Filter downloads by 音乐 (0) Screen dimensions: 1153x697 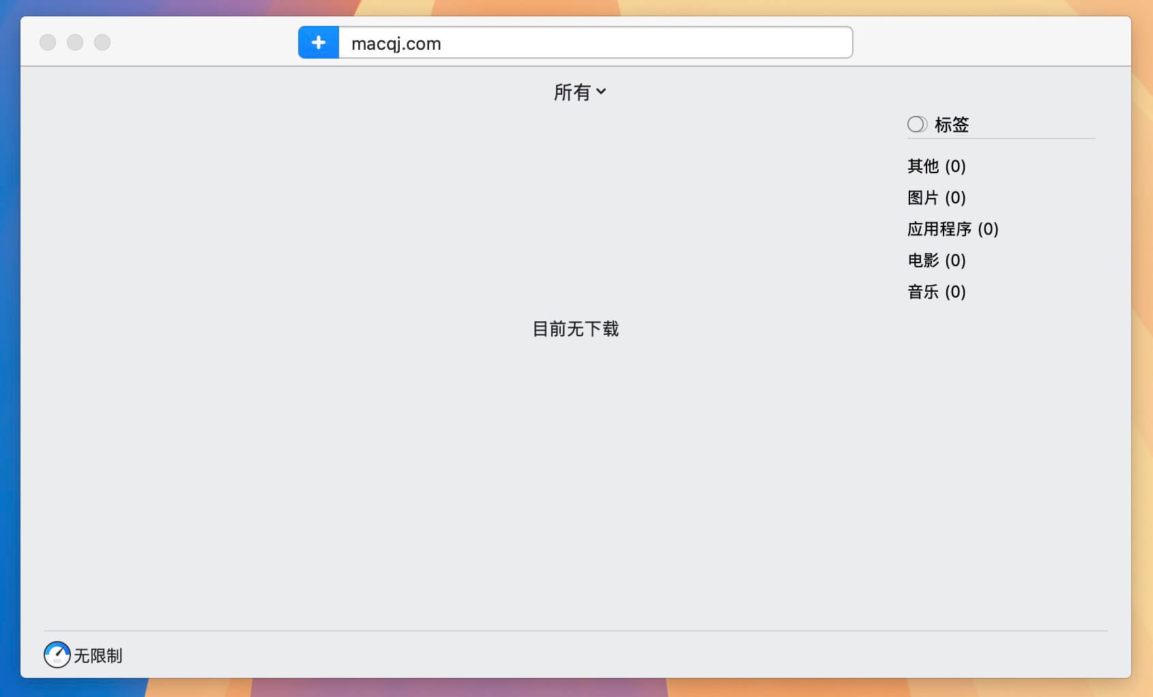[x=935, y=291]
